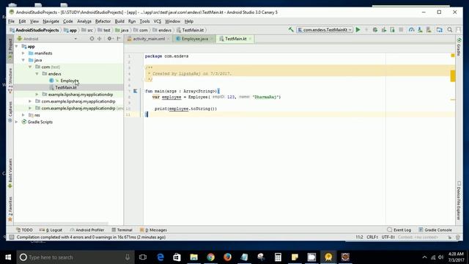This screenshot has width=469, height=264.
Task: Open Firefox from the taskbar
Action: 227,257
